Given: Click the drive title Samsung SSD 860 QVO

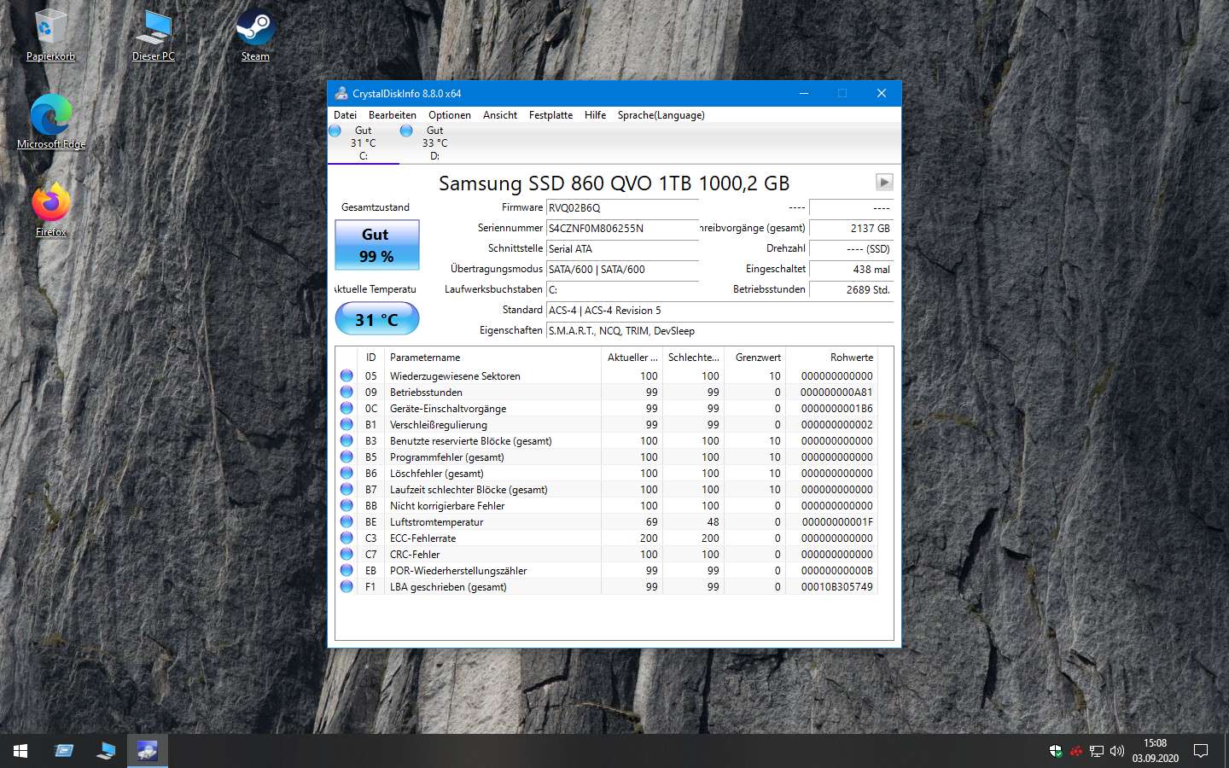Looking at the screenshot, I should pyautogui.click(x=614, y=183).
